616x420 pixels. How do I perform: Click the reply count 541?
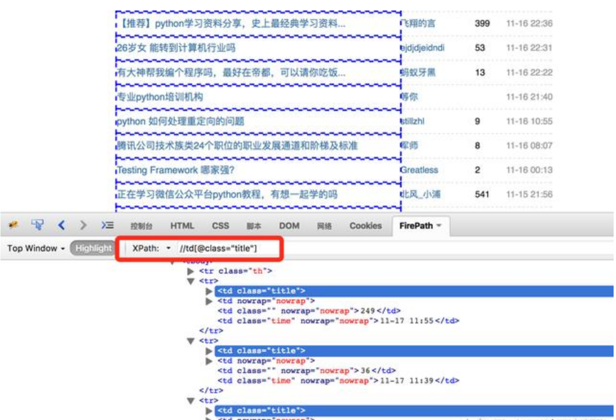482,194
